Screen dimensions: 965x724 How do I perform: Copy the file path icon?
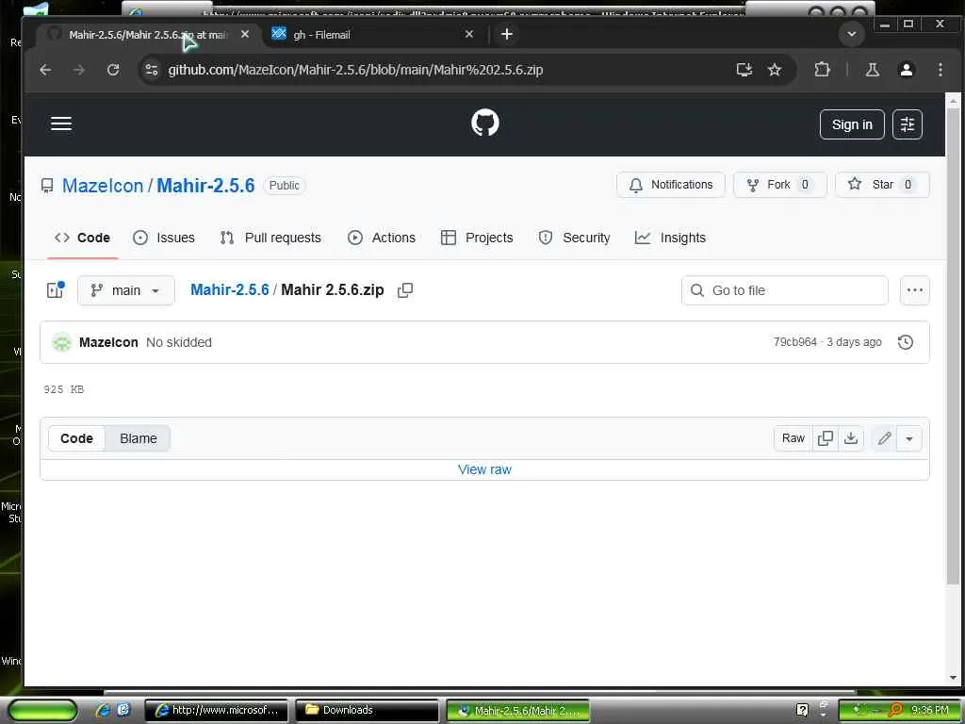pyautogui.click(x=405, y=290)
